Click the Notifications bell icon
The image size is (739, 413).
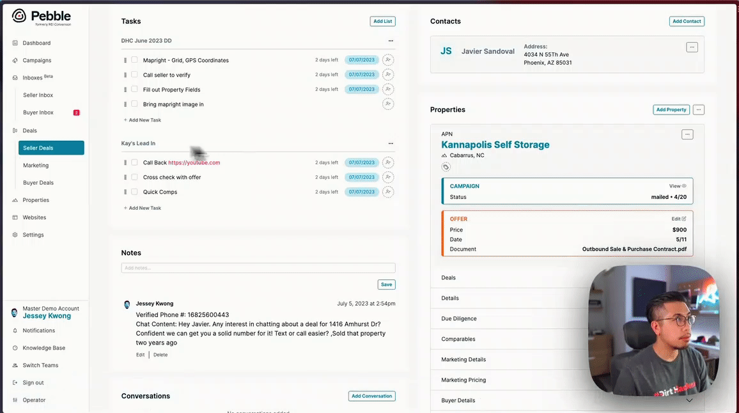tap(15, 331)
